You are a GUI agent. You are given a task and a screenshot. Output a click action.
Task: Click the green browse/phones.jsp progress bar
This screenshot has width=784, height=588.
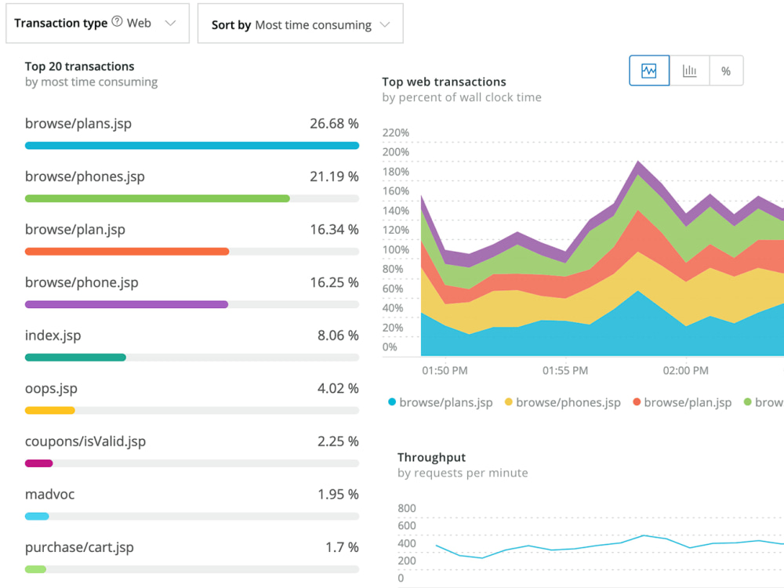[x=158, y=198]
